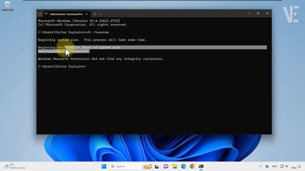Launch Microsoft Edge from the taskbar
This screenshot has height=171, width=305.
(183, 166)
